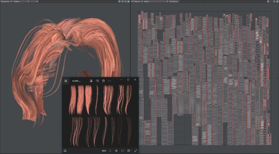The height and width of the screenshot is (154, 279).
Task: Click the edit image icon in Photos
Action: pyautogui.click(x=91, y=81)
